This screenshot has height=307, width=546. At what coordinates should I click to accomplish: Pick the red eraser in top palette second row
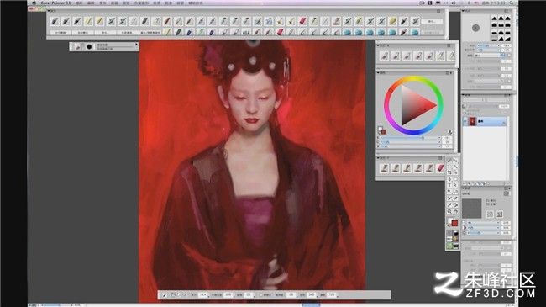280,33
